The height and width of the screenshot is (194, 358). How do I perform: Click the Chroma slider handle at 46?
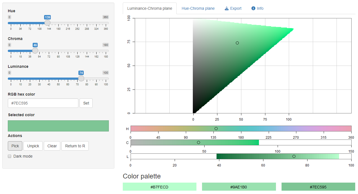point(35,51)
